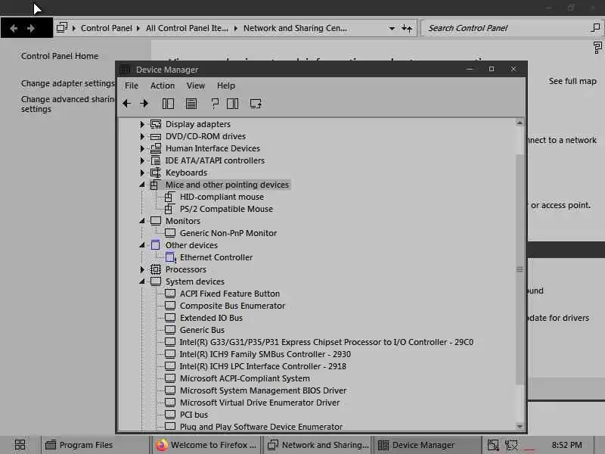The height and width of the screenshot is (454, 605).
Task: Click the IDE ATA/ATAPI controllers icon
Action: (156, 160)
